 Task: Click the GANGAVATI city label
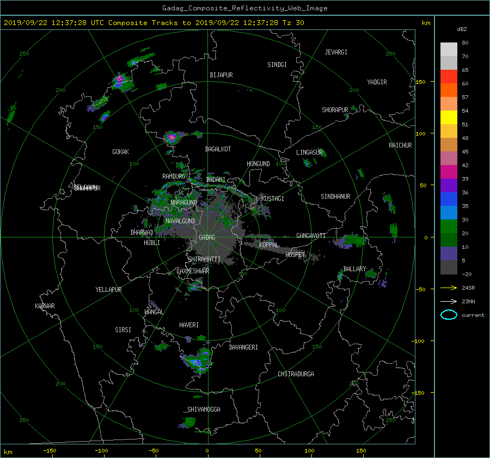coord(311,236)
